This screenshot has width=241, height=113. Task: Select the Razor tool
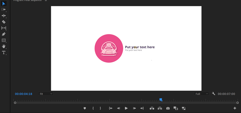4,22
